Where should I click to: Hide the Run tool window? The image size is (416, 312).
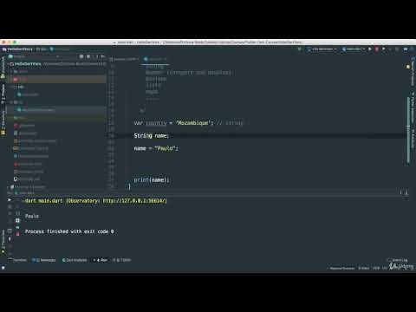(406, 192)
